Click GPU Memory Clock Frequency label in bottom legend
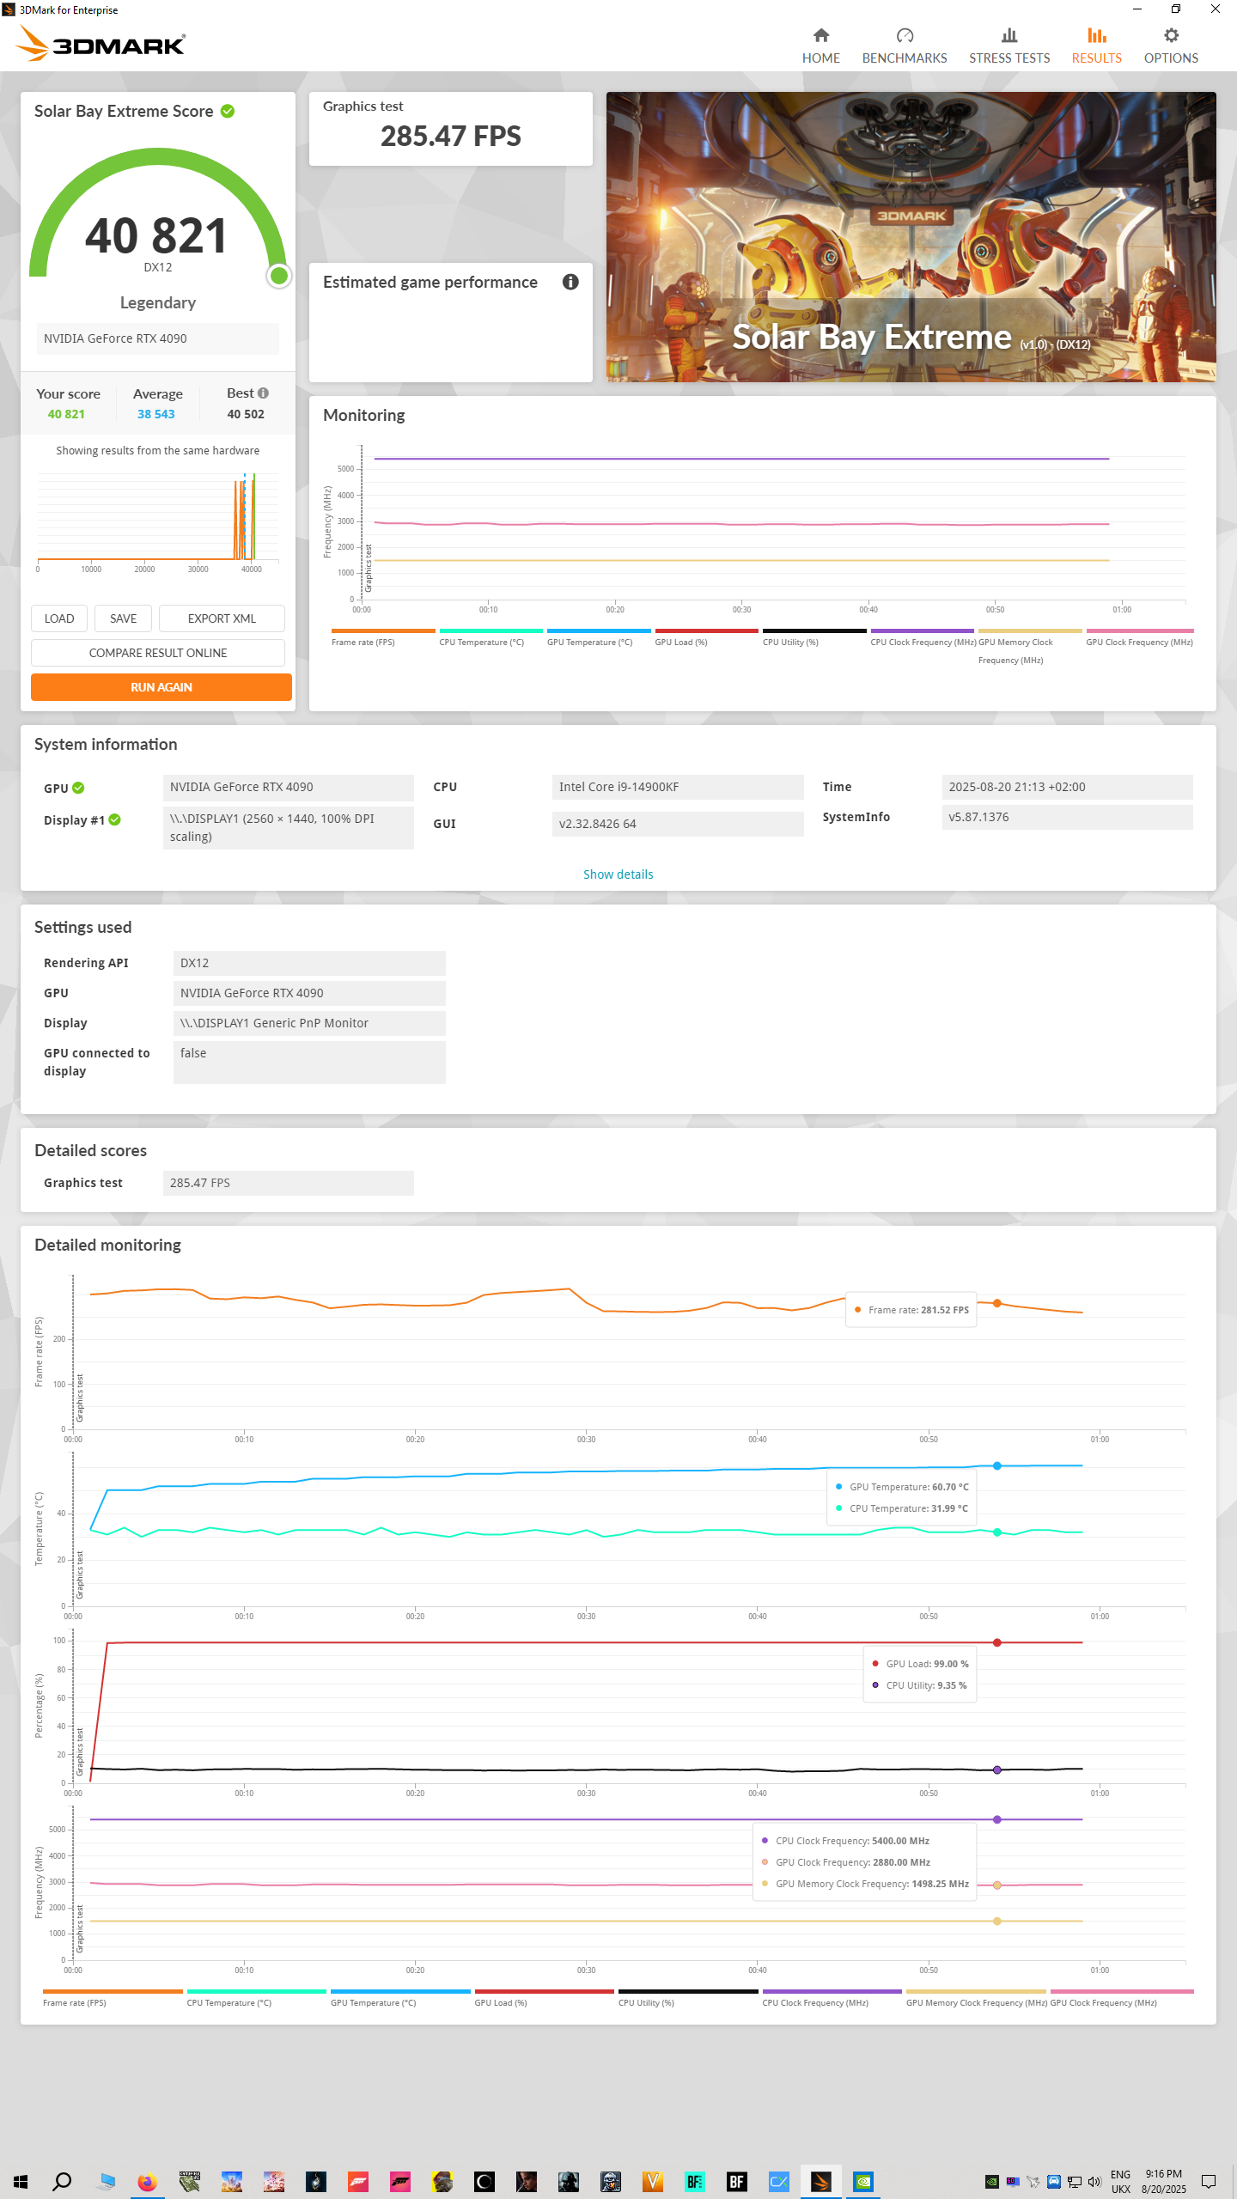This screenshot has width=1237, height=2199. pos(976,2003)
